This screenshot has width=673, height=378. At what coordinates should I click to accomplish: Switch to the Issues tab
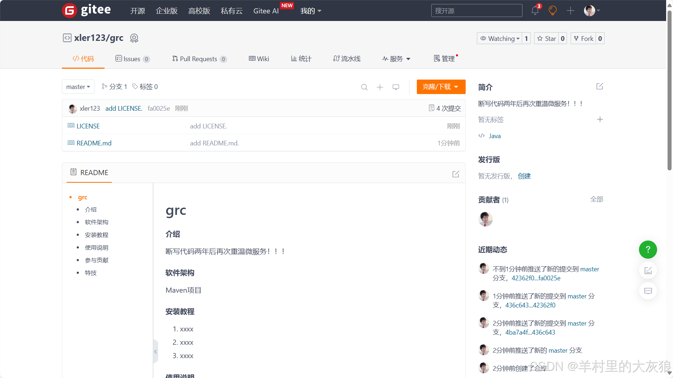pyautogui.click(x=132, y=59)
